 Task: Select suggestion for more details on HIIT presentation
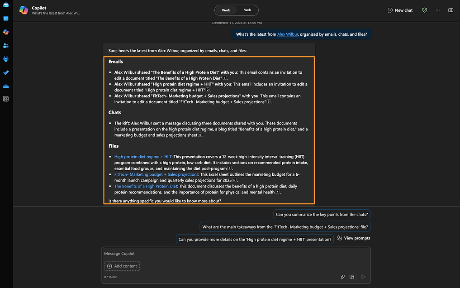point(255,239)
